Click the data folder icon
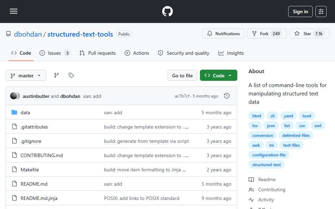 coord(14,112)
